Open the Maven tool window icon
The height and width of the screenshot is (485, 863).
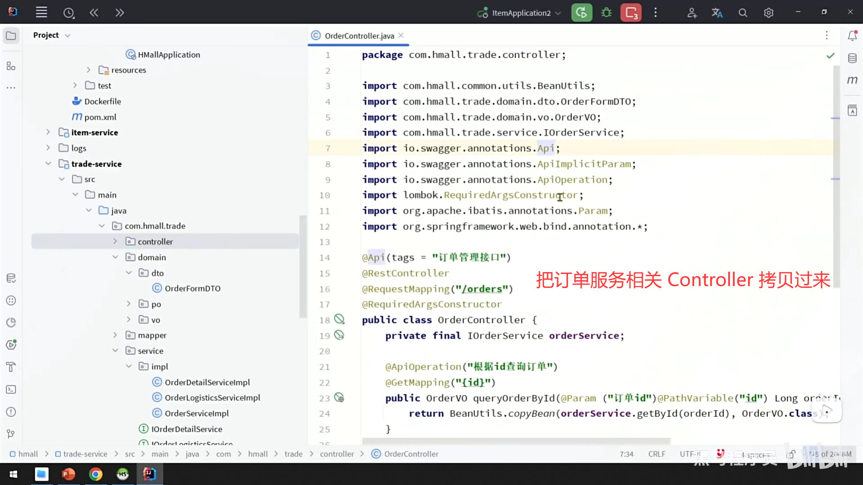point(852,80)
